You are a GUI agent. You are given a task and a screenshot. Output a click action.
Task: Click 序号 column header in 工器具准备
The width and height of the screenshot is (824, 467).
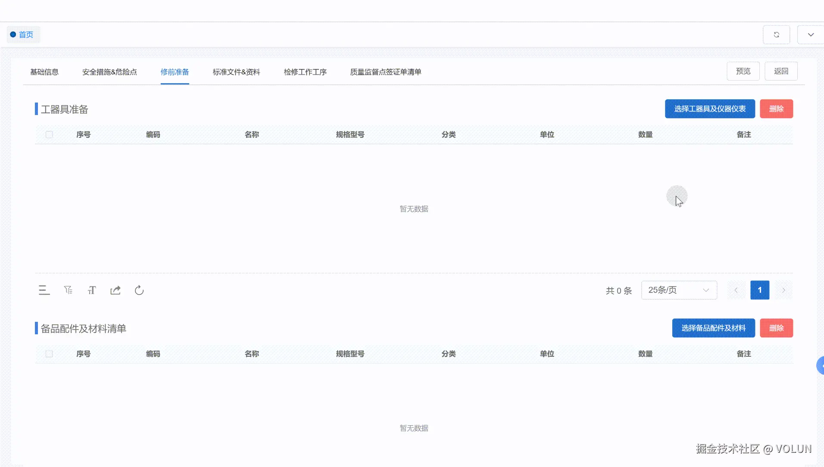(x=83, y=135)
